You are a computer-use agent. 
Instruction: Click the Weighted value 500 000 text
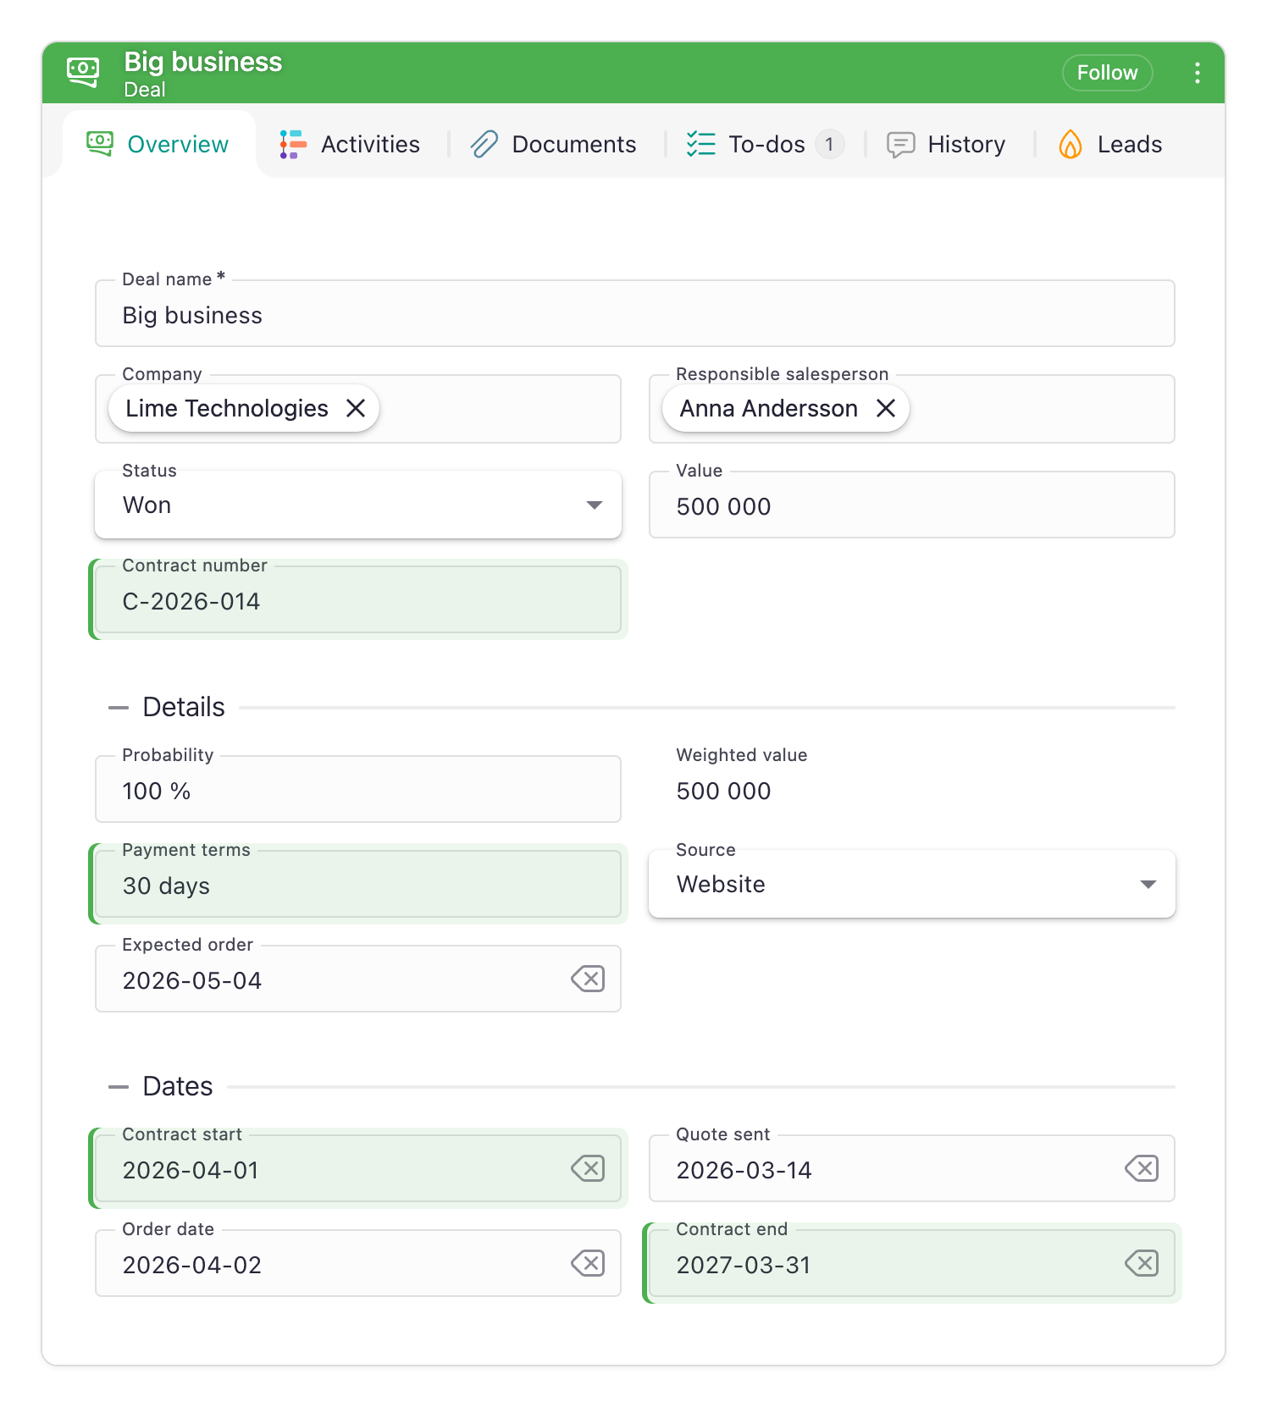point(723,791)
